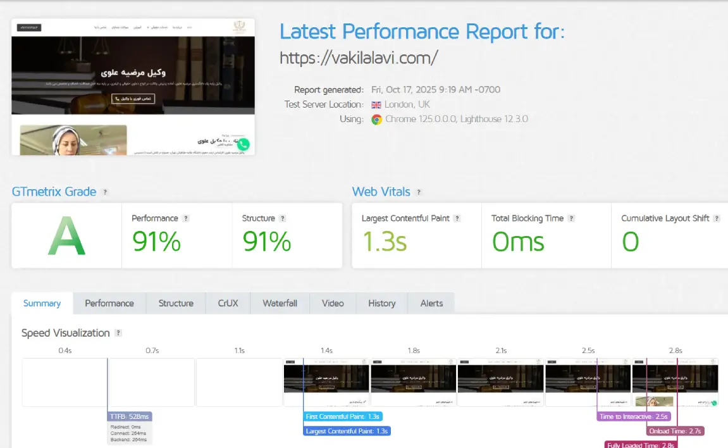Go to the Waterfall tab
Screen dimensions: 728x448
point(280,303)
